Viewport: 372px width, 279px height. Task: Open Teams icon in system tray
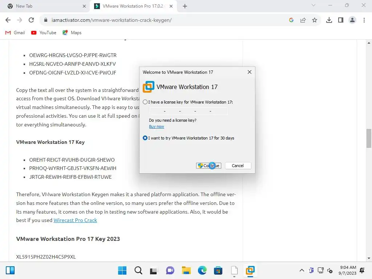[x=311, y=270]
